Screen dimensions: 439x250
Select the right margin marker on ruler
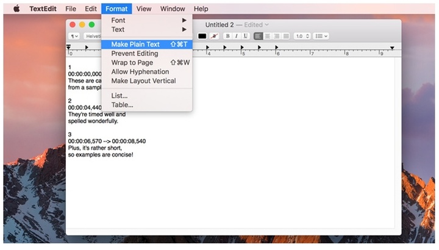tap(392, 48)
